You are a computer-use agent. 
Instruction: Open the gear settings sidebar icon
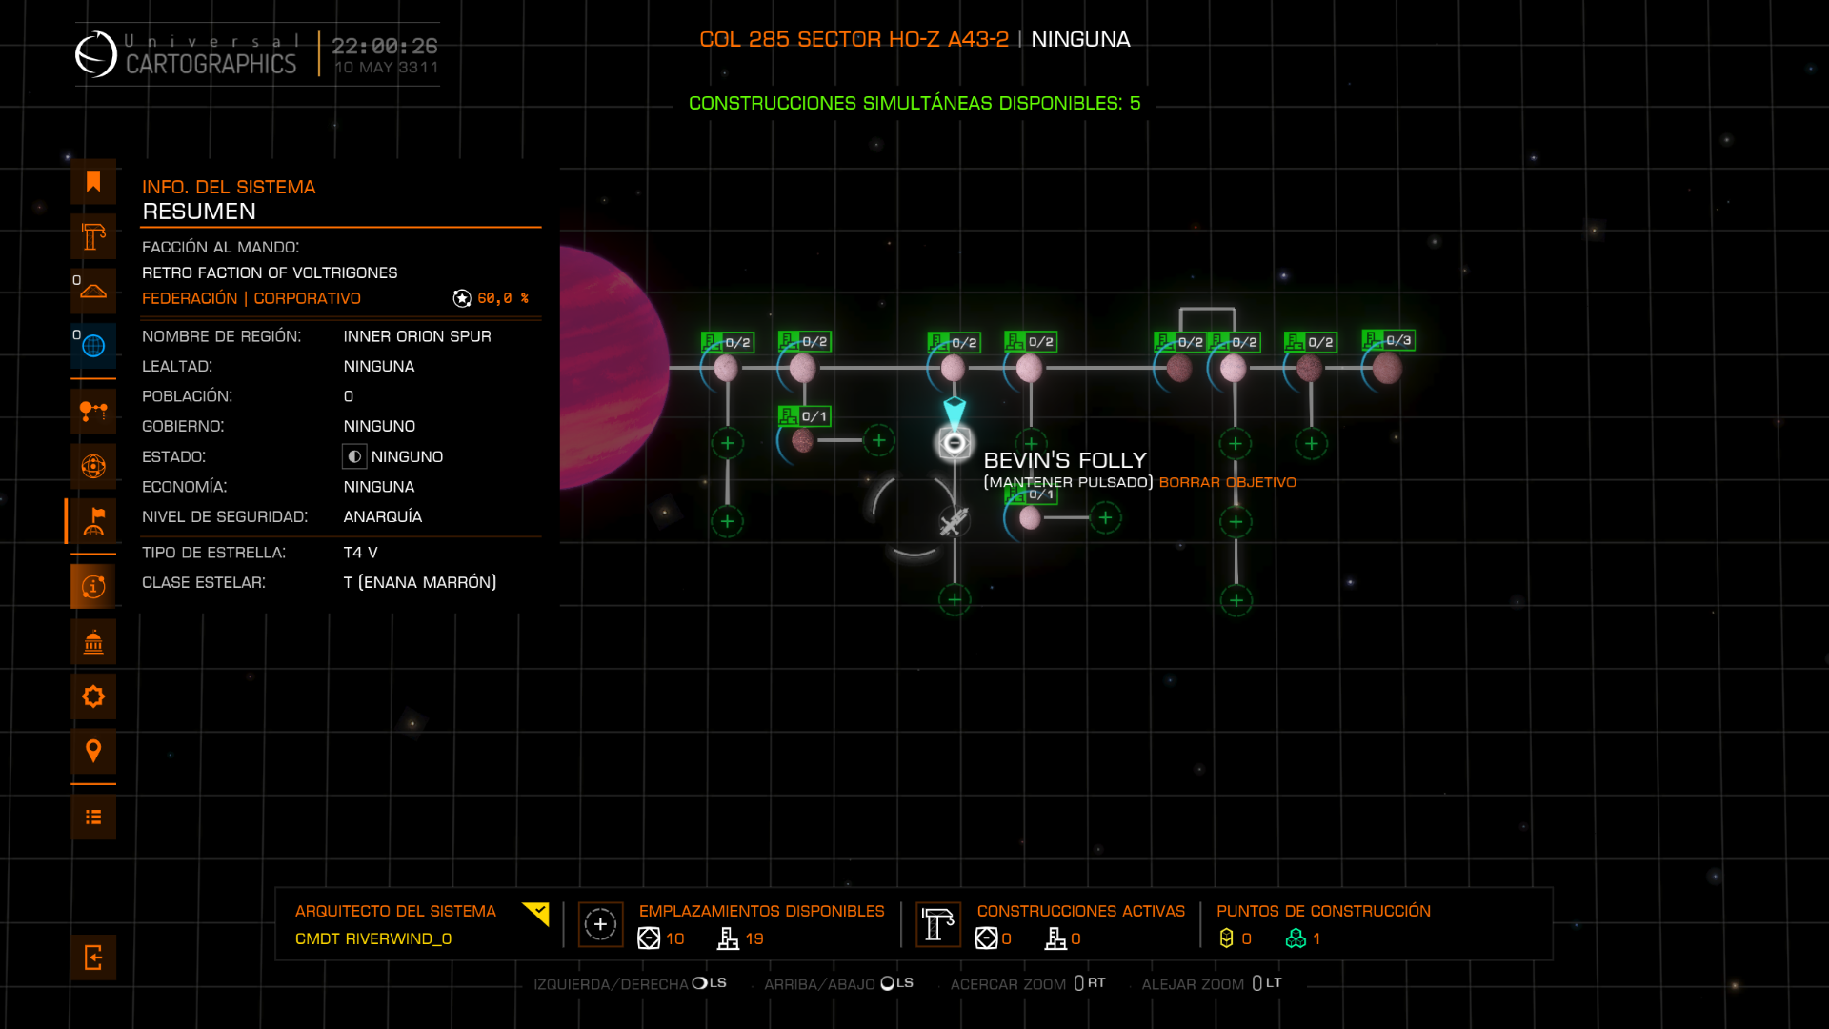93,696
